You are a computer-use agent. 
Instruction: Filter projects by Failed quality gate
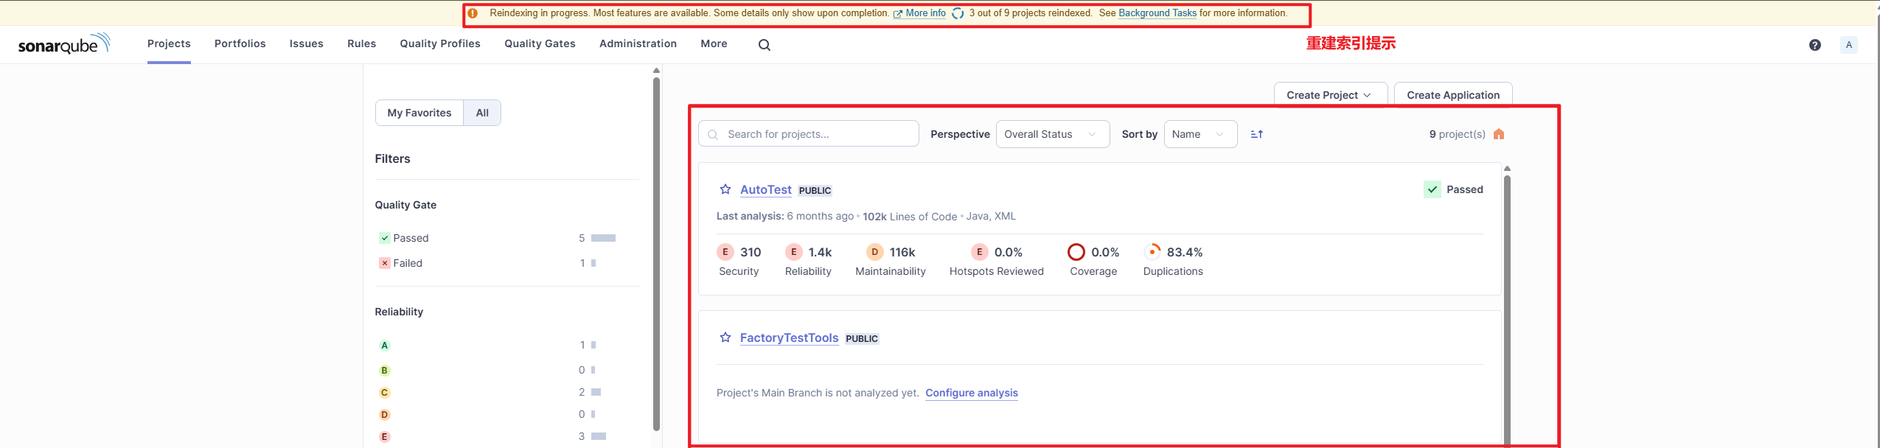(400, 263)
